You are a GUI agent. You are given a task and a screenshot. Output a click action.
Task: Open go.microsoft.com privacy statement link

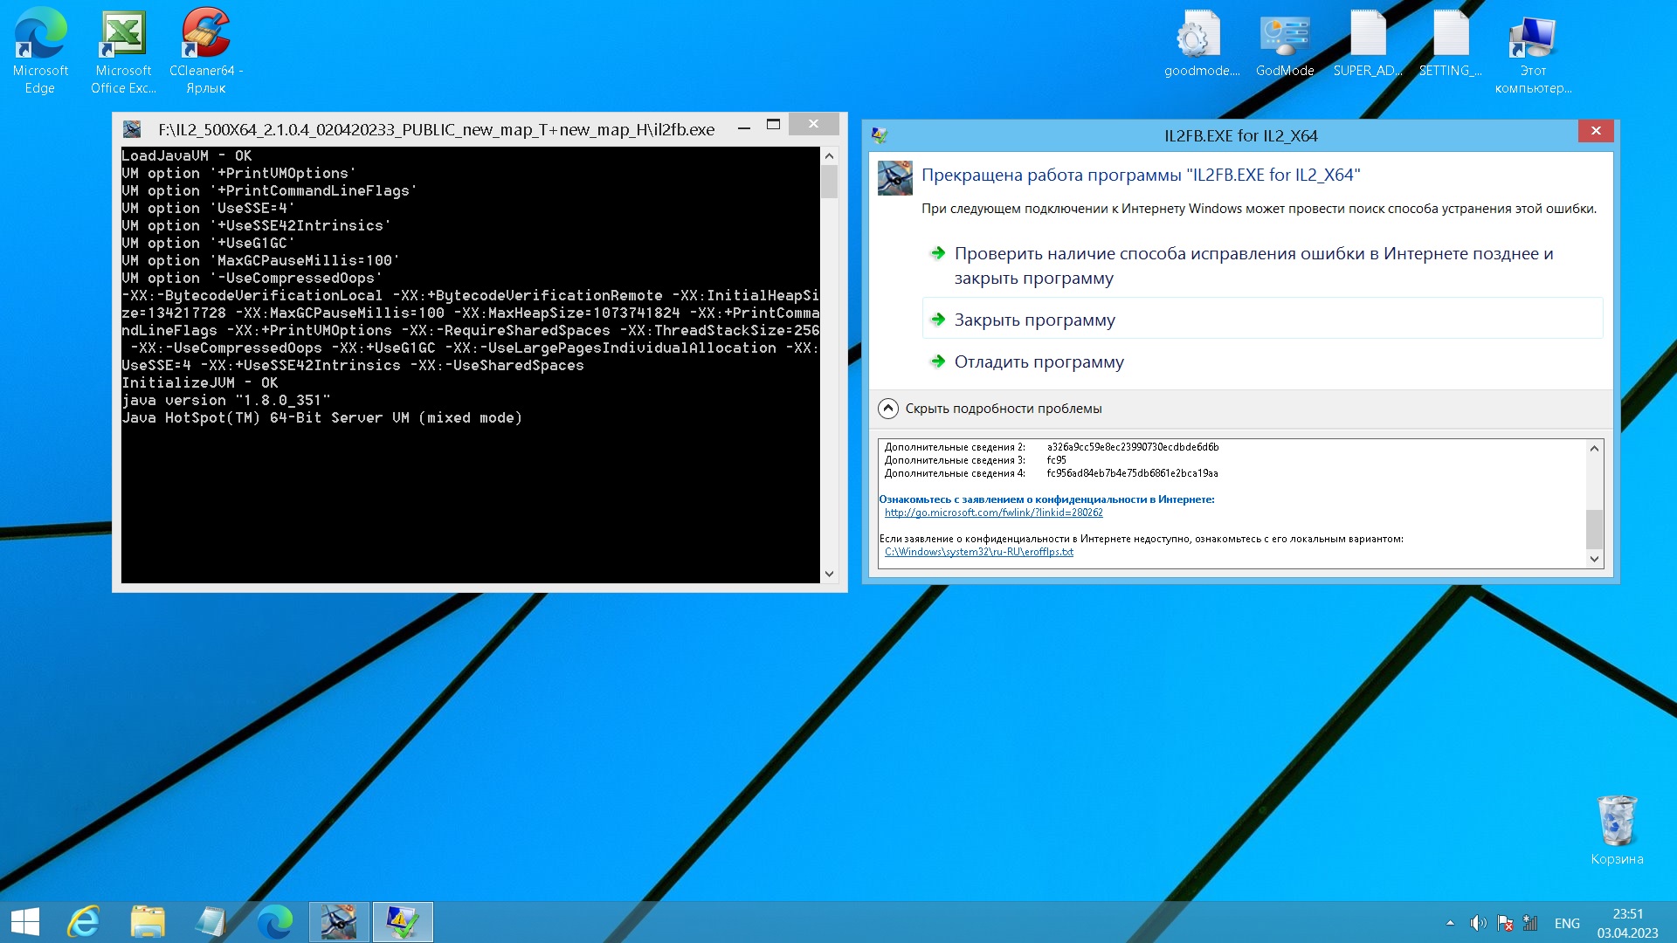(x=993, y=513)
